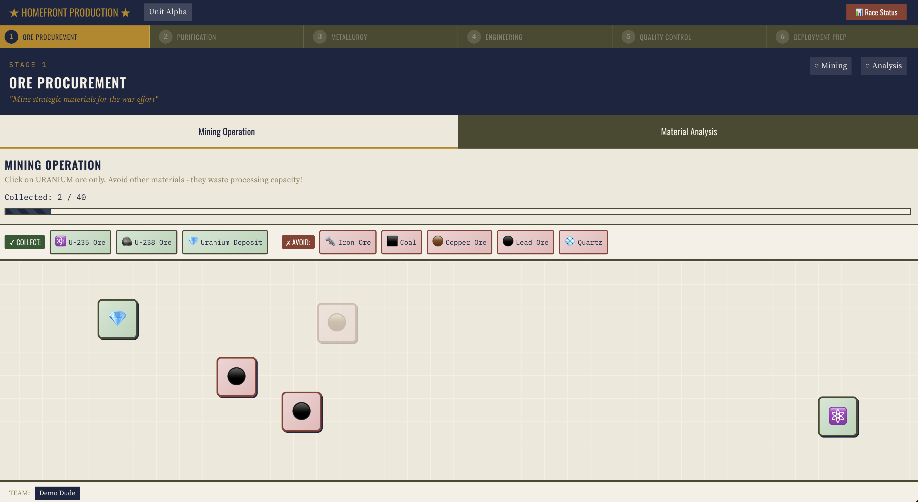Click the Unit Alpha badge
Image resolution: width=918 pixels, height=502 pixels.
168,12
